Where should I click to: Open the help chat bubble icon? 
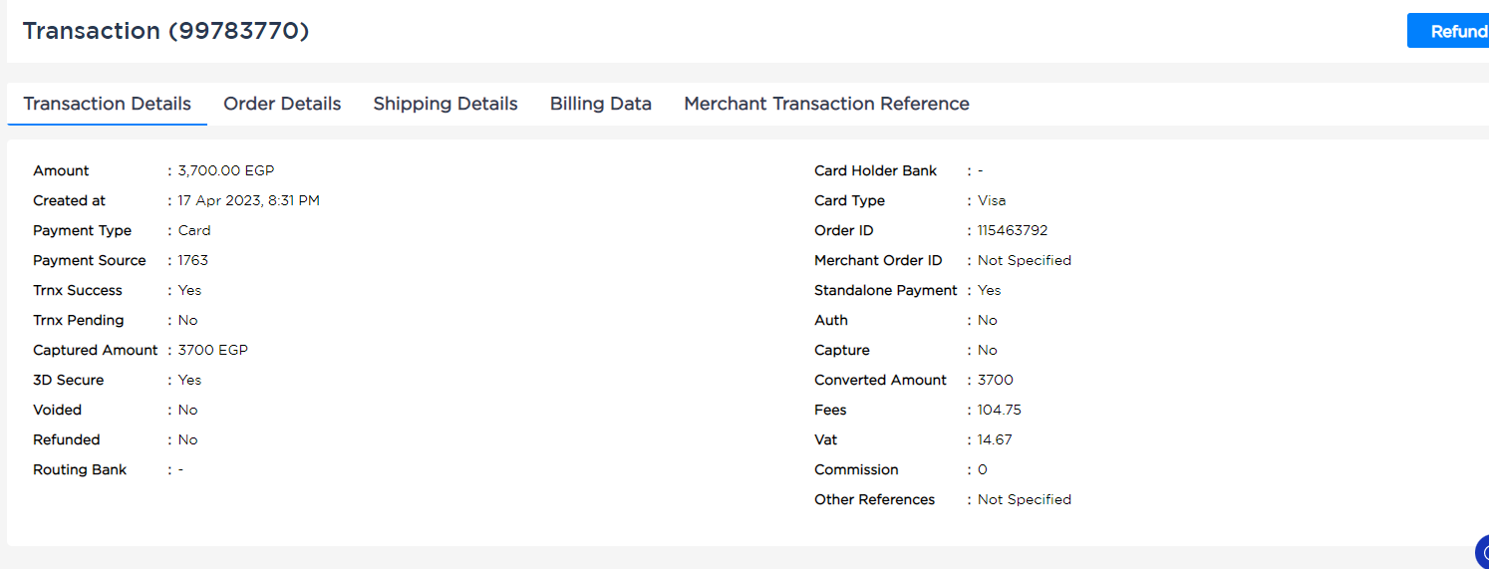click(1482, 551)
